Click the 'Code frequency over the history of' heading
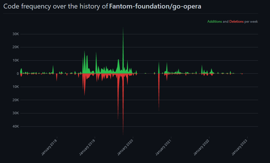 tap(56, 7)
